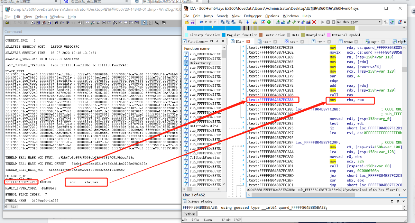Open the Watch window icon in WinDbg toolbar

93,22
